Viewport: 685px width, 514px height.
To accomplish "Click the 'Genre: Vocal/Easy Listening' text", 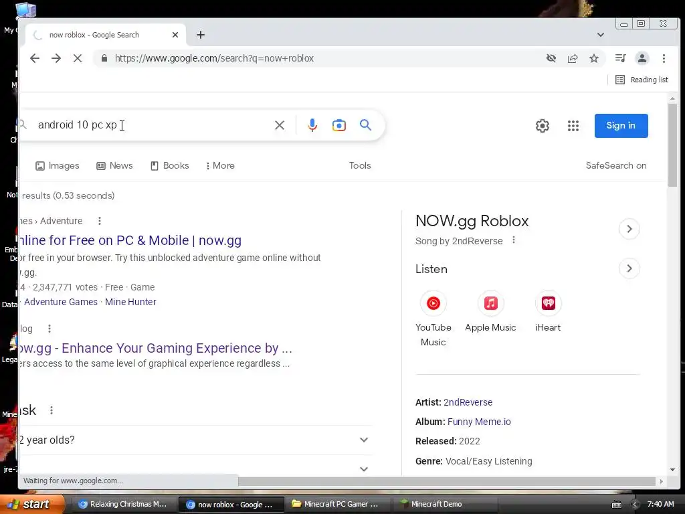I will click(x=474, y=461).
